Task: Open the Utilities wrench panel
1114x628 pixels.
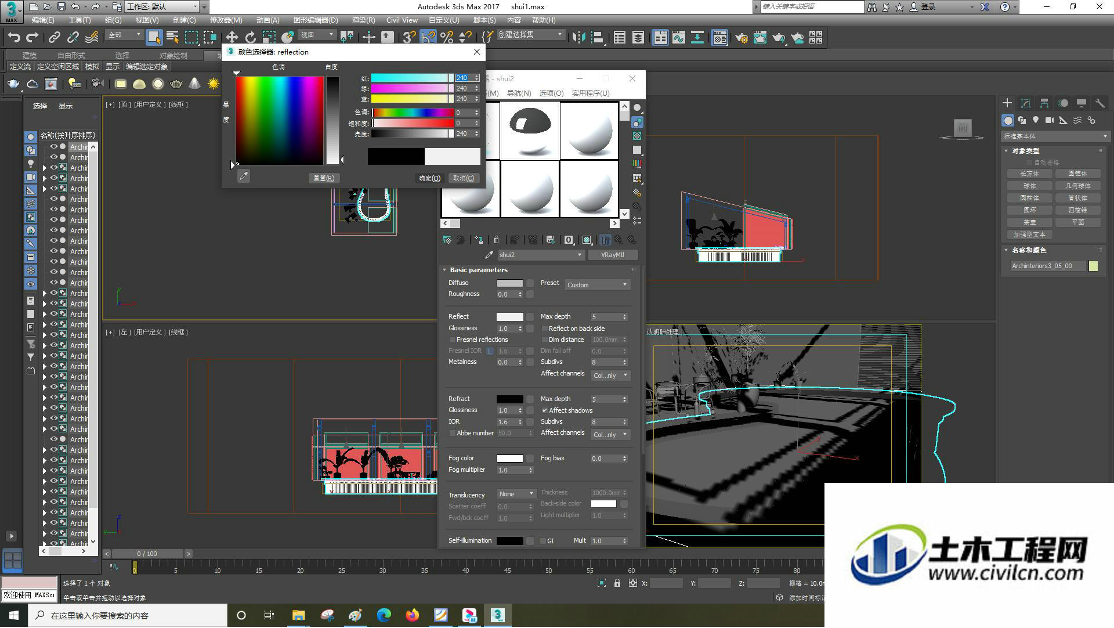Action: pos(1099,103)
